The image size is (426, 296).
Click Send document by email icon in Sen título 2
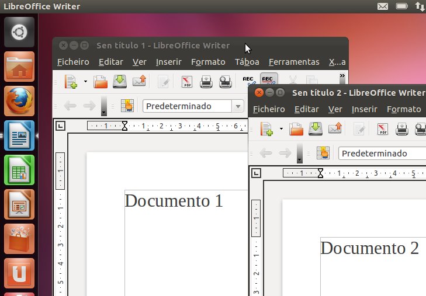pos(335,128)
